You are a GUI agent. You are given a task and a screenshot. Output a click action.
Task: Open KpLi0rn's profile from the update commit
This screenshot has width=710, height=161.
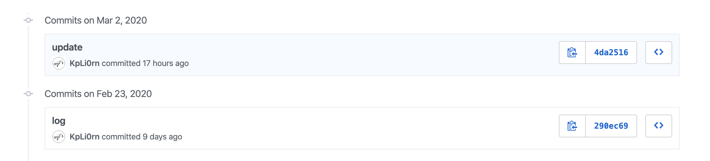84,63
